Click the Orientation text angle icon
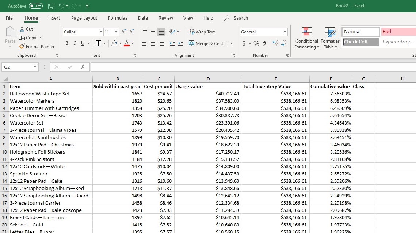The height and width of the screenshot is (233, 416). (x=172, y=32)
